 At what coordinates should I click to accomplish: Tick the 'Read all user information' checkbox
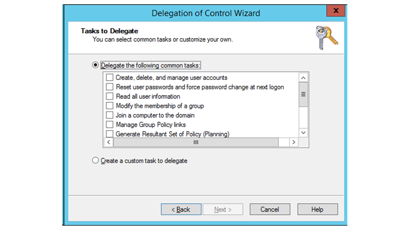tap(109, 96)
